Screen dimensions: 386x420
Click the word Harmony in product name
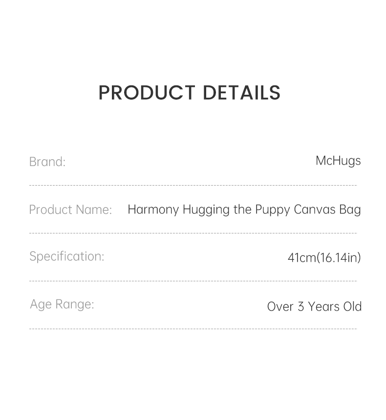point(153,210)
